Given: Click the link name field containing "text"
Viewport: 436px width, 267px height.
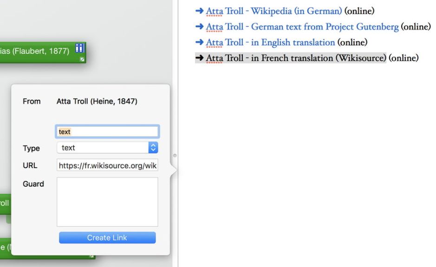Looking at the screenshot, I should (x=107, y=132).
